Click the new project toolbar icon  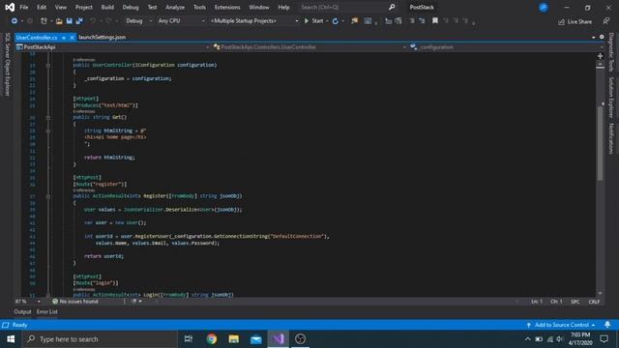44,21
